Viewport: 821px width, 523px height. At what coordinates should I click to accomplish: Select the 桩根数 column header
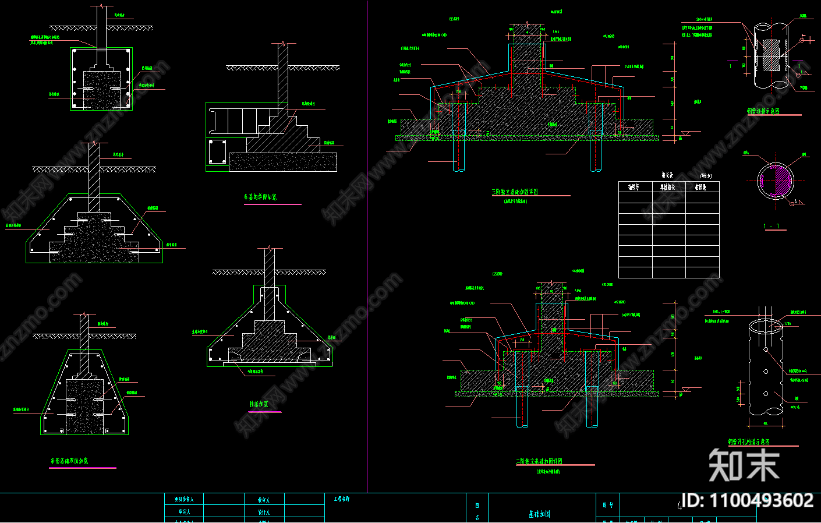[x=702, y=187]
